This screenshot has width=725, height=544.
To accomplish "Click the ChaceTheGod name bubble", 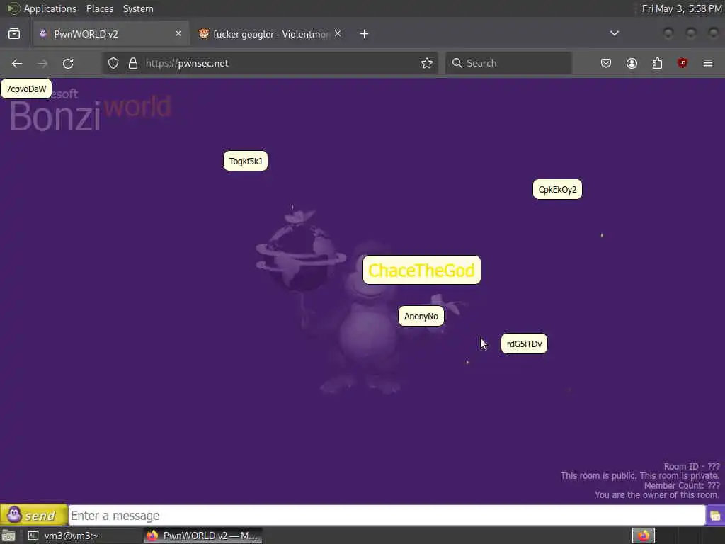I will [x=422, y=270].
